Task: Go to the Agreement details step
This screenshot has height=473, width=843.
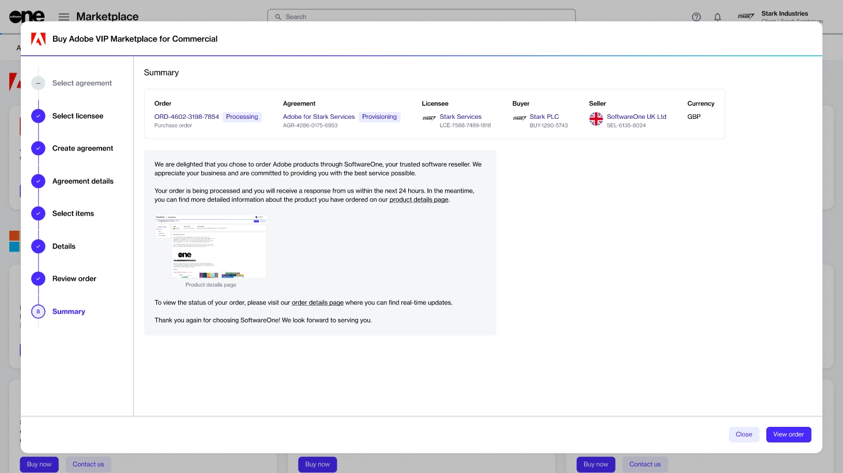Action: pyautogui.click(x=83, y=181)
